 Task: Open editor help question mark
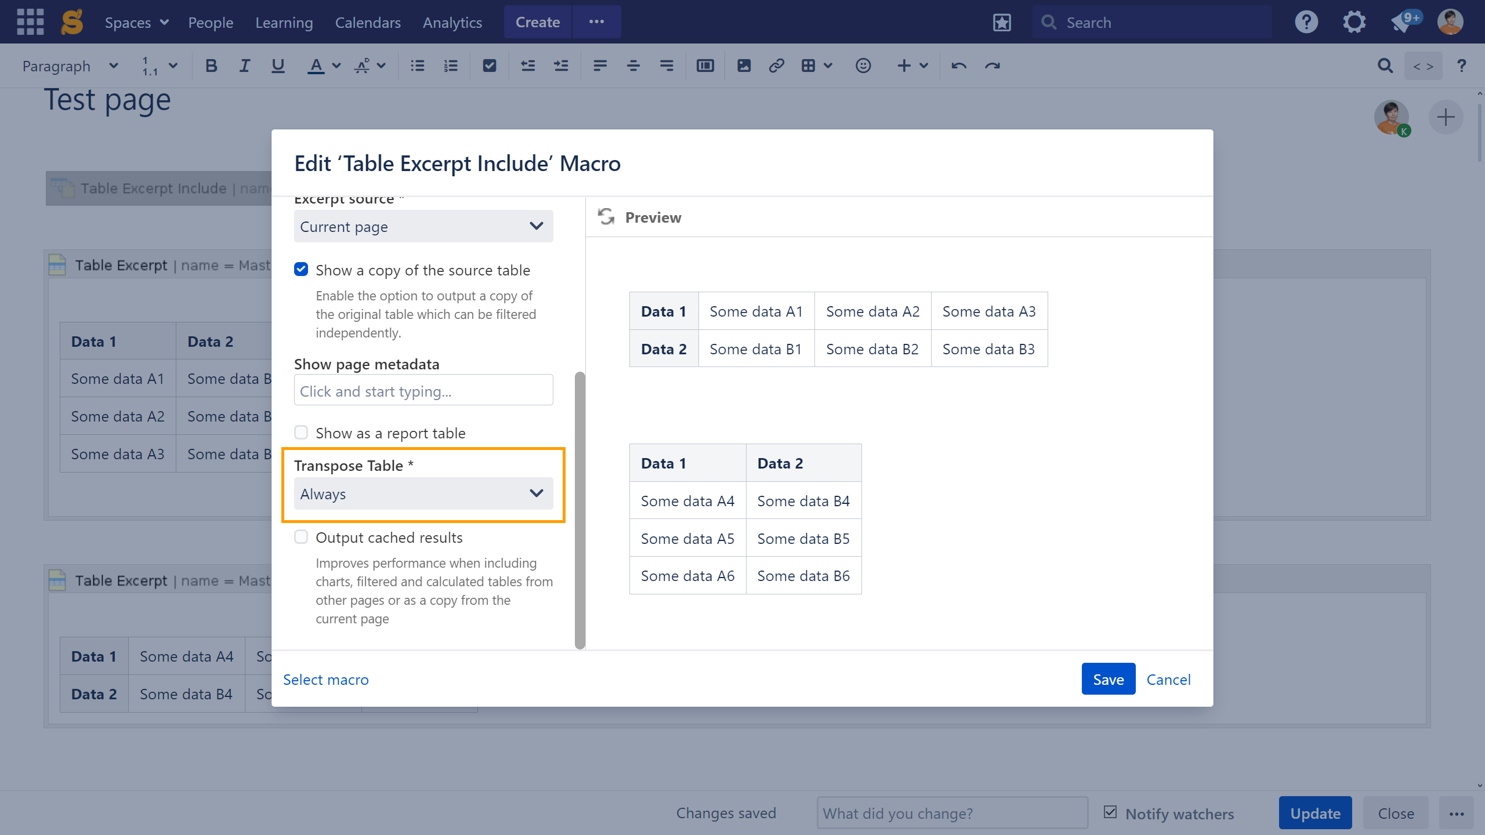[x=1462, y=66]
